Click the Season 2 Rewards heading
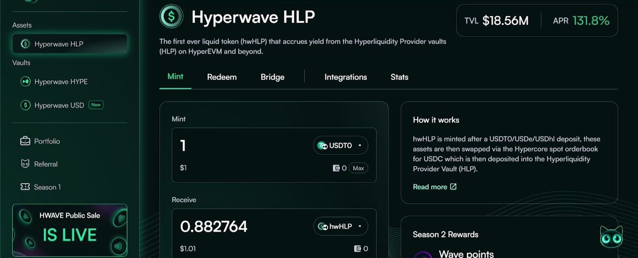The height and width of the screenshot is (258, 638). [x=446, y=234]
